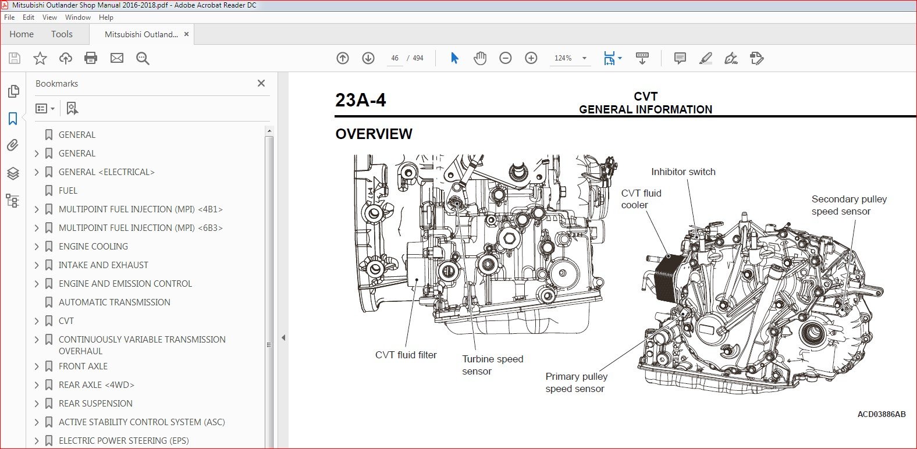Open the Page Thumbnails panel icon
Image resolution: width=917 pixels, height=449 pixels.
coord(13,91)
